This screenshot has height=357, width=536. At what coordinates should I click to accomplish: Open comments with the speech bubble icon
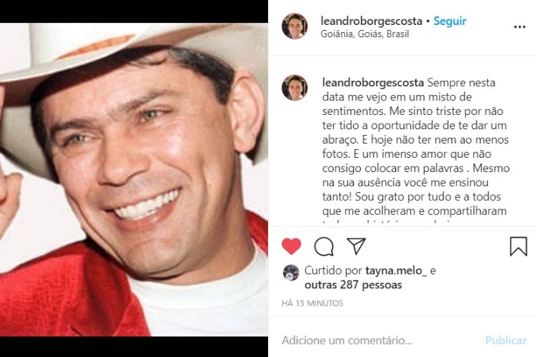pos(324,246)
